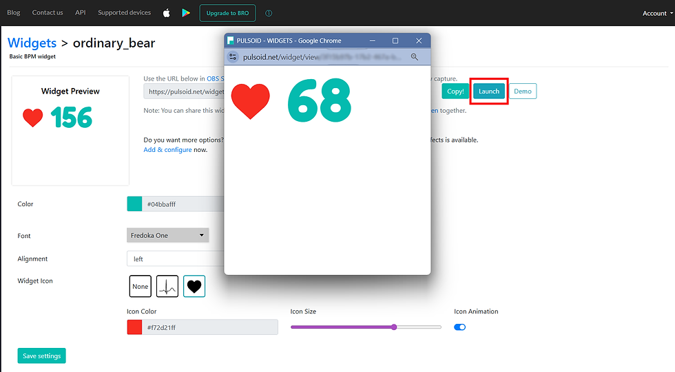Minimize the Pulsoid Widgets popup window
Screen dimensions: 675x372
pos(373,41)
